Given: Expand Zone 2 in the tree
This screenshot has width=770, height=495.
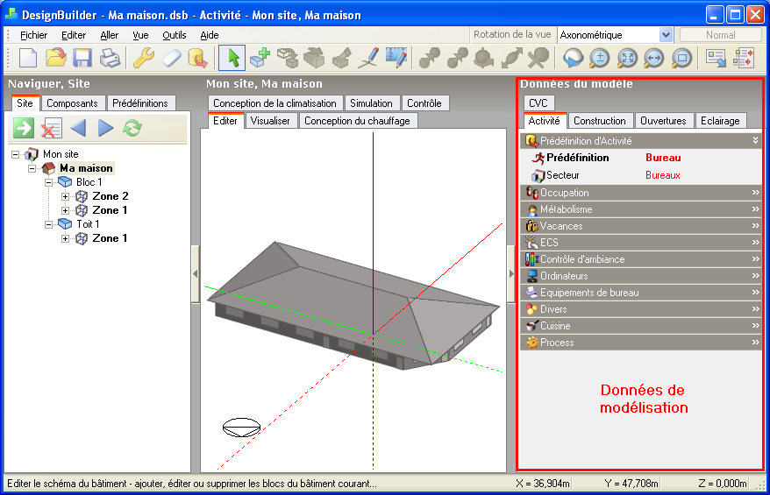Looking at the screenshot, I should tap(66, 196).
